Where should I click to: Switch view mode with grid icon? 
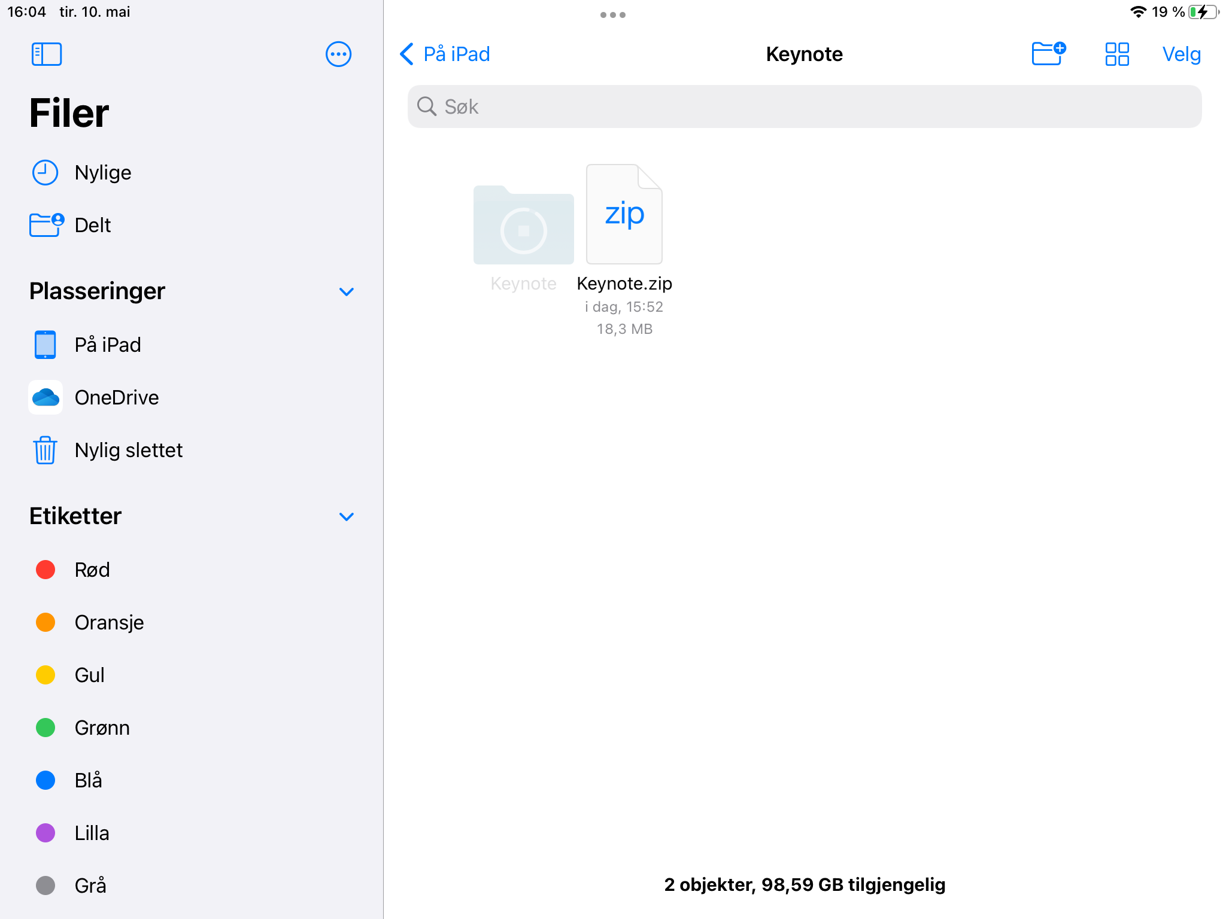click(x=1117, y=54)
